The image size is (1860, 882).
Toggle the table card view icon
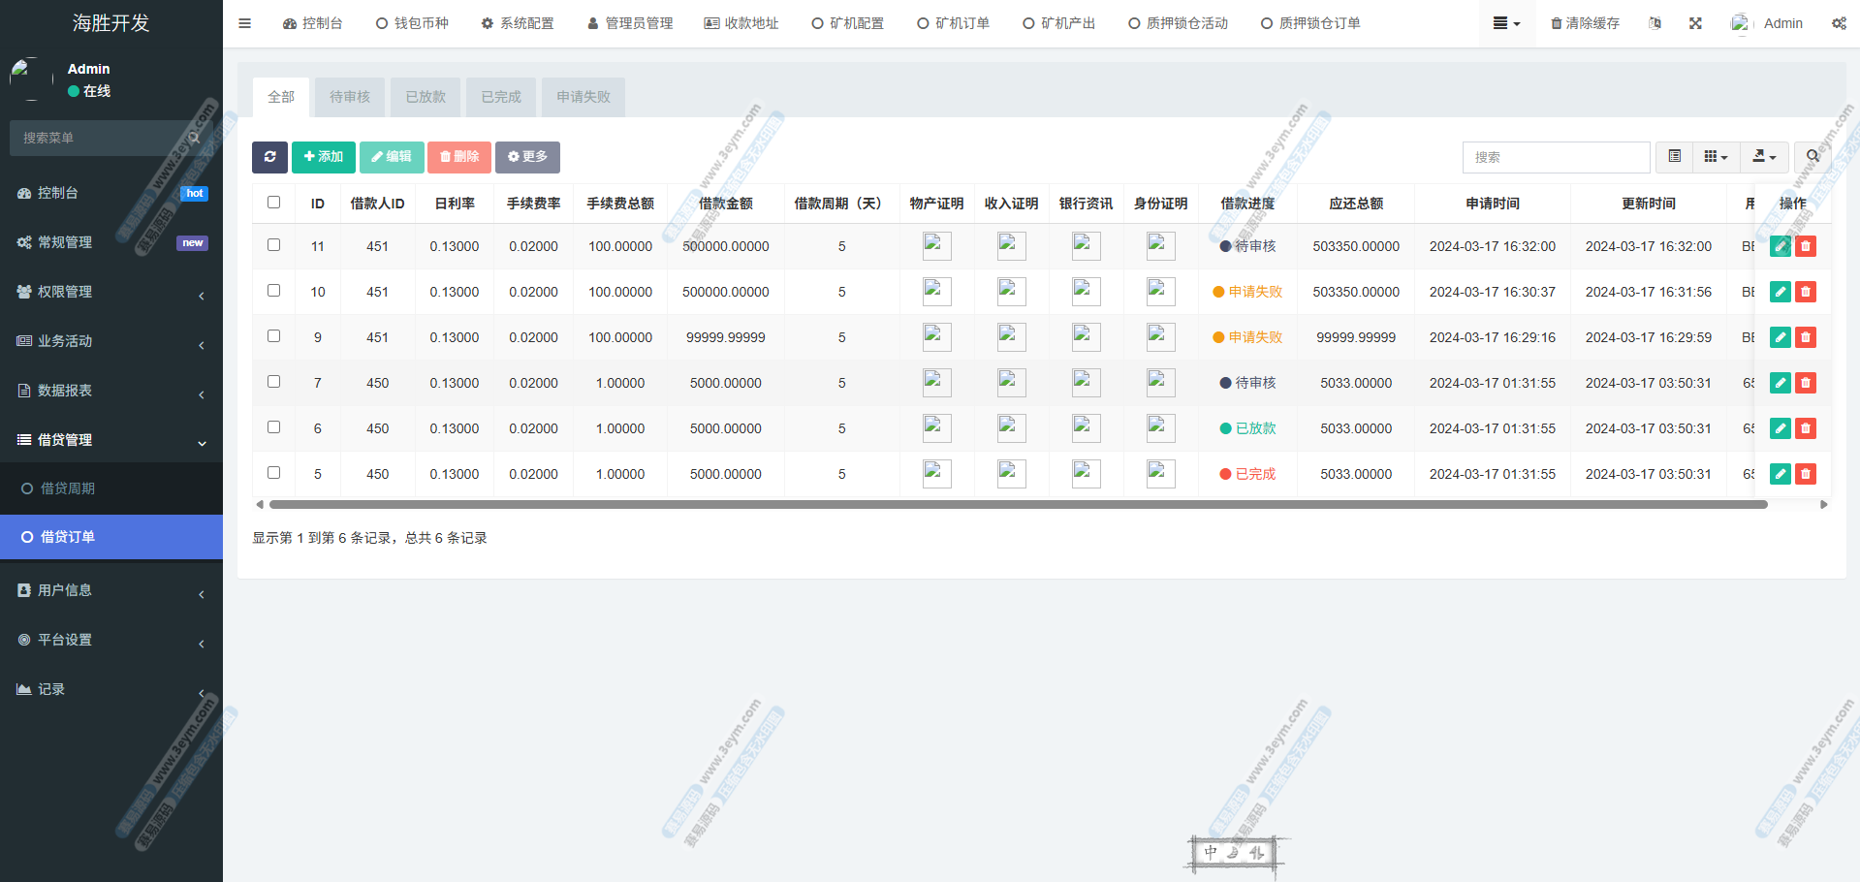click(x=1674, y=157)
